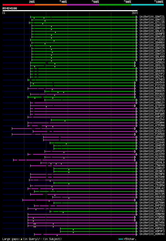Click UniRef100_O22648 label

tap(152, 143)
